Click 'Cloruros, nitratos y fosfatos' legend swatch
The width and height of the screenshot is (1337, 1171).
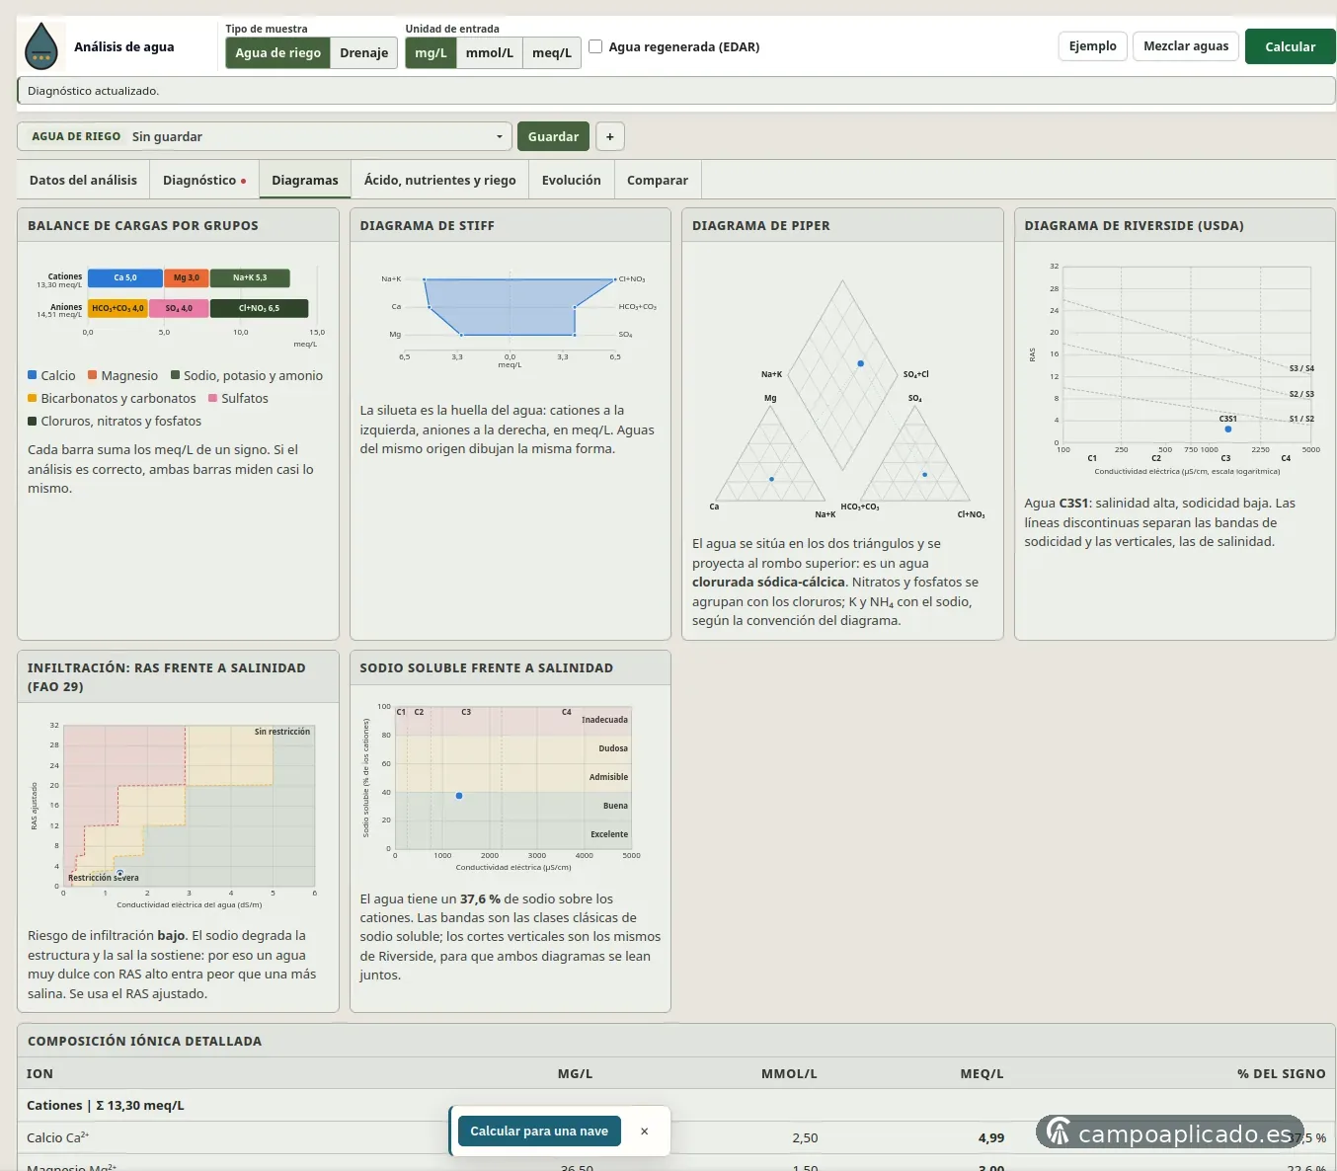(33, 421)
